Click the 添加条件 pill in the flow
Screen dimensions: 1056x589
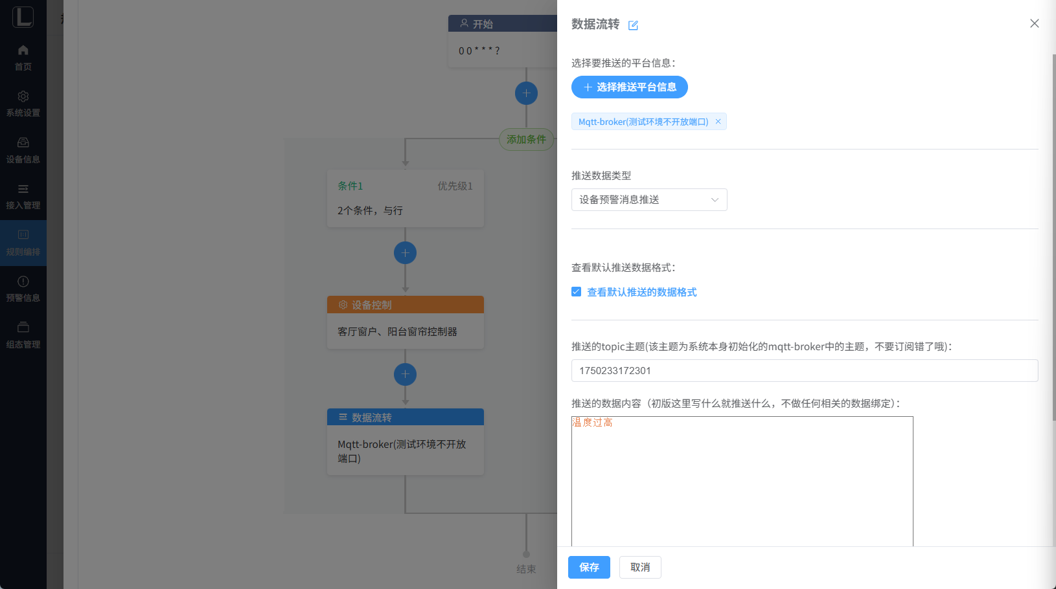coord(525,139)
